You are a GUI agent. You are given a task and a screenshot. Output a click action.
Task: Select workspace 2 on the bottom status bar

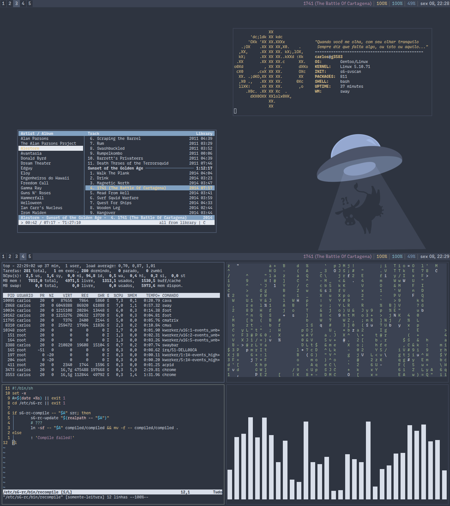pos(10,256)
